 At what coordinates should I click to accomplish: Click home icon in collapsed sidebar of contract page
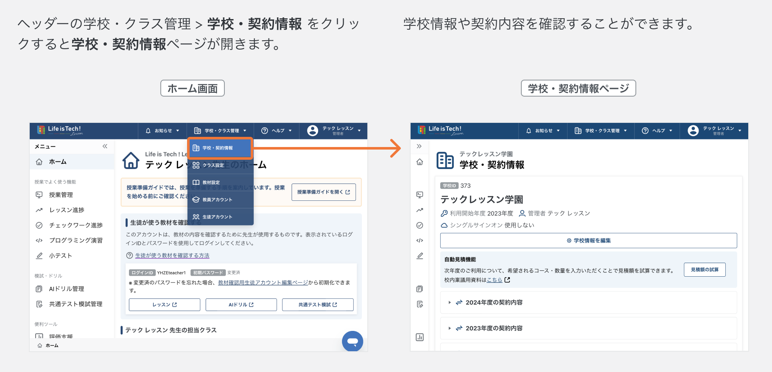[x=420, y=162]
